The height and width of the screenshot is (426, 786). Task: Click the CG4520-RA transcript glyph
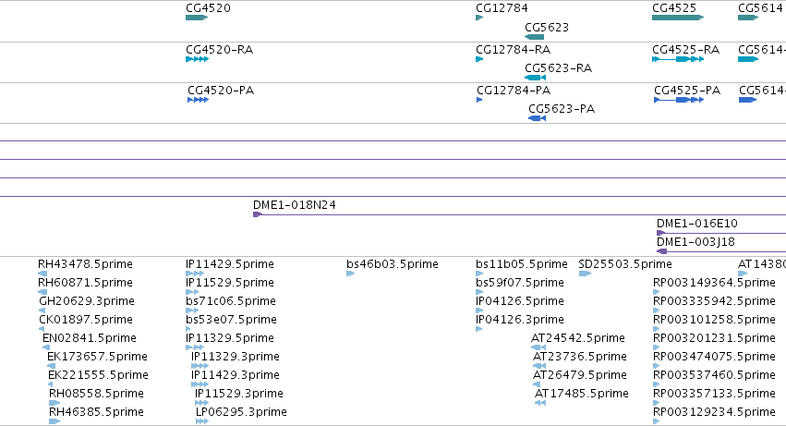click(197, 59)
